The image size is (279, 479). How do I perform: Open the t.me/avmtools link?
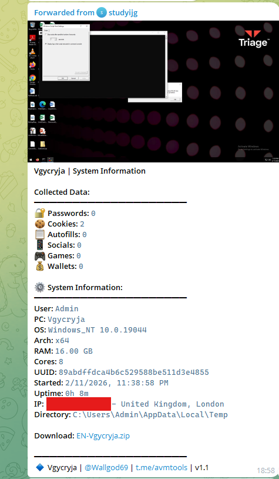click(162, 467)
